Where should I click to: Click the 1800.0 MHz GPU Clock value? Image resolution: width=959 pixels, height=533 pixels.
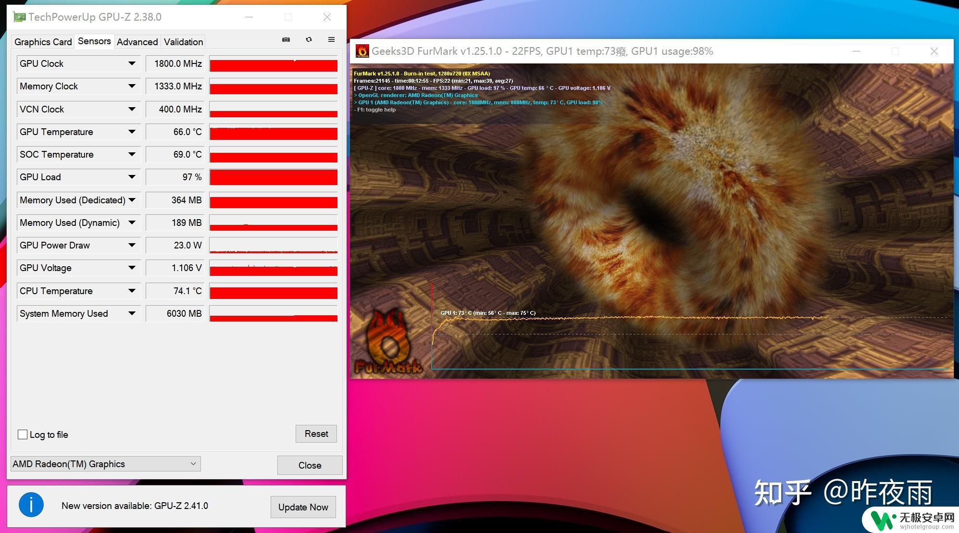pos(175,63)
